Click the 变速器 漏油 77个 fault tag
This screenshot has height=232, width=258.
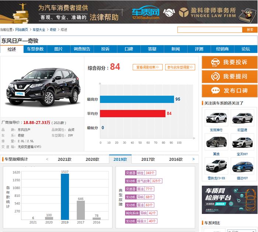coord(140,189)
